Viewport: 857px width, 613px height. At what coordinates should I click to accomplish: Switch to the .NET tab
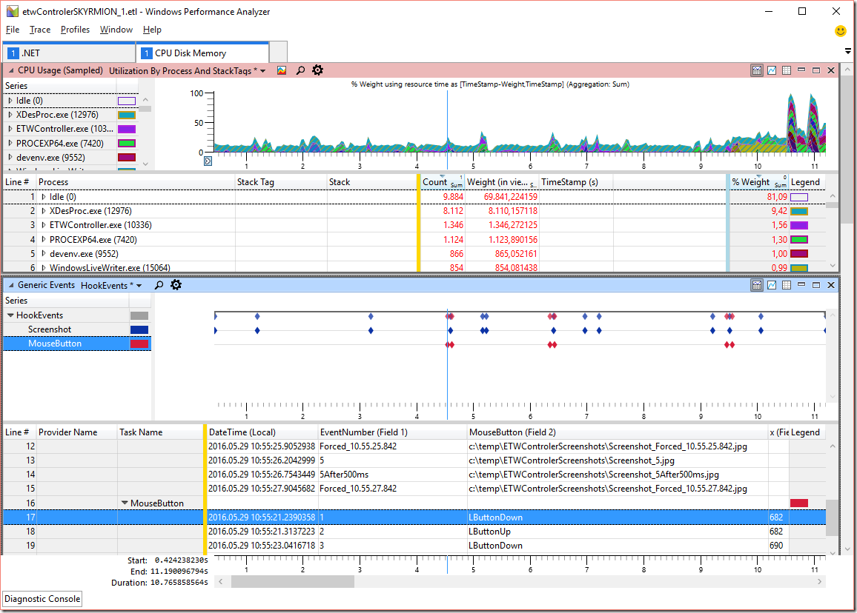pyautogui.click(x=70, y=53)
